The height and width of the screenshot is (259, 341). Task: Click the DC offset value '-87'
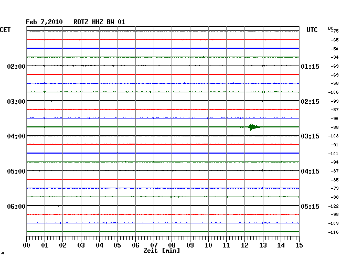tap(335, 171)
